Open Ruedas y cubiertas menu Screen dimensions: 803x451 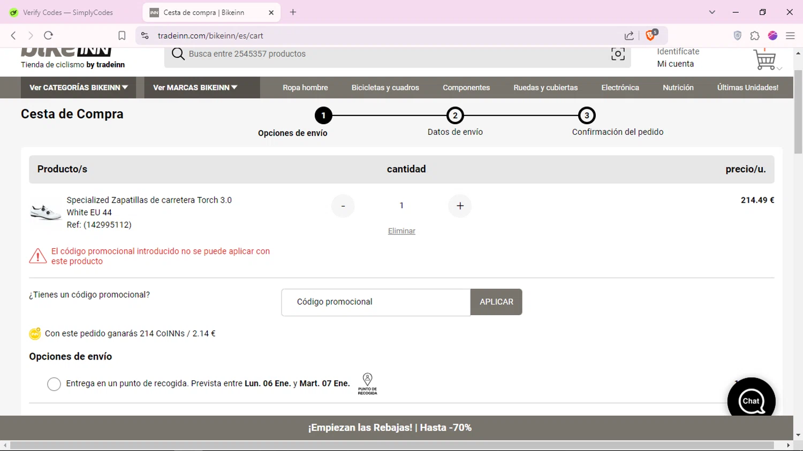pyautogui.click(x=546, y=88)
